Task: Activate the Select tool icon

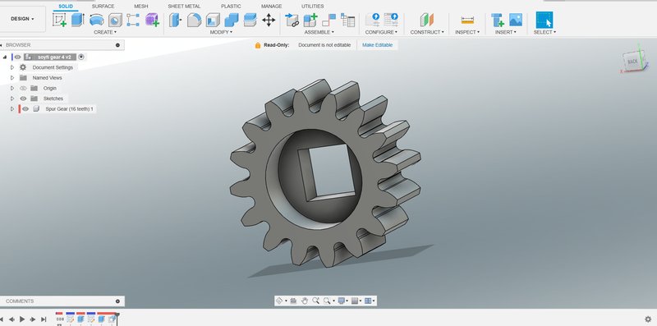Action: (x=544, y=20)
